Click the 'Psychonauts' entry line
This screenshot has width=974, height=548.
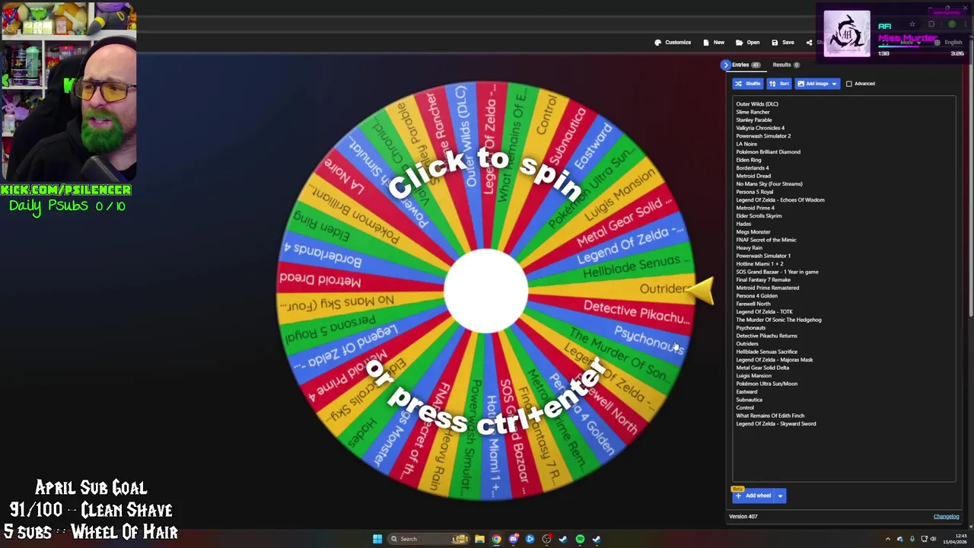click(x=751, y=328)
